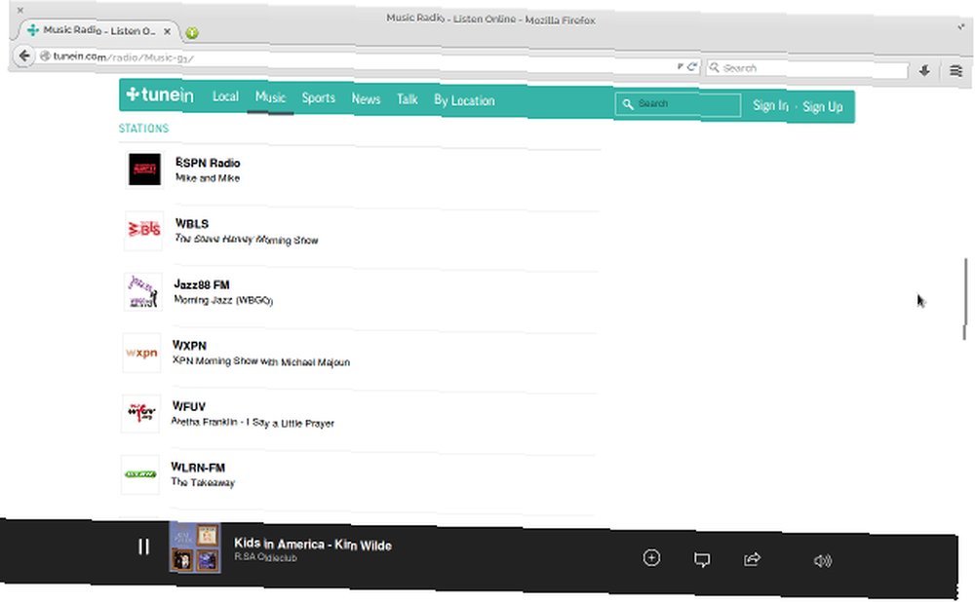Reload the page from the address bar
The width and height of the screenshot is (975, 602).
(x=692, y=66)
